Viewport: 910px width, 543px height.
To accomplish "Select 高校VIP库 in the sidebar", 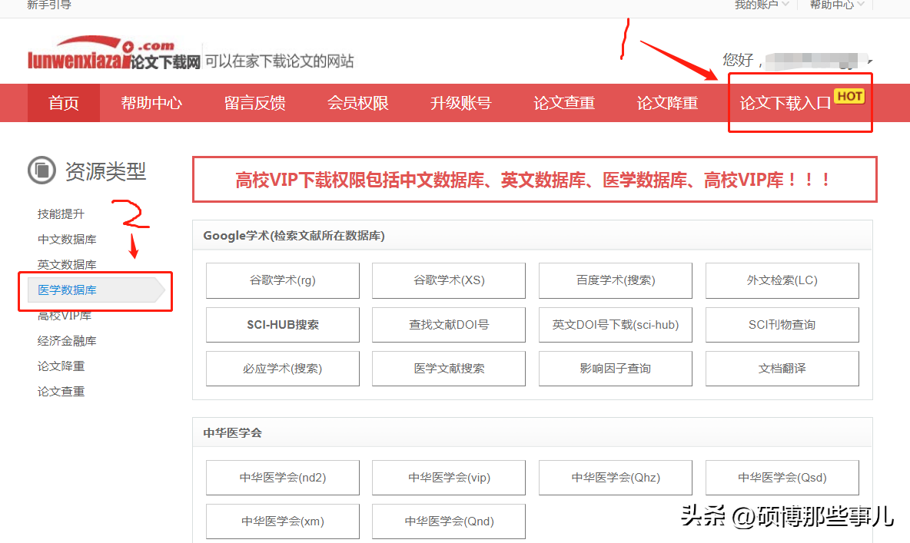I will point(65,316).
